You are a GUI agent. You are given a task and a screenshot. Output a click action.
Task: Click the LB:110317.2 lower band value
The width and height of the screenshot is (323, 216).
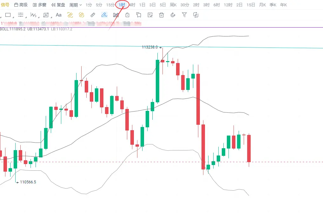(x=62, y=29)
